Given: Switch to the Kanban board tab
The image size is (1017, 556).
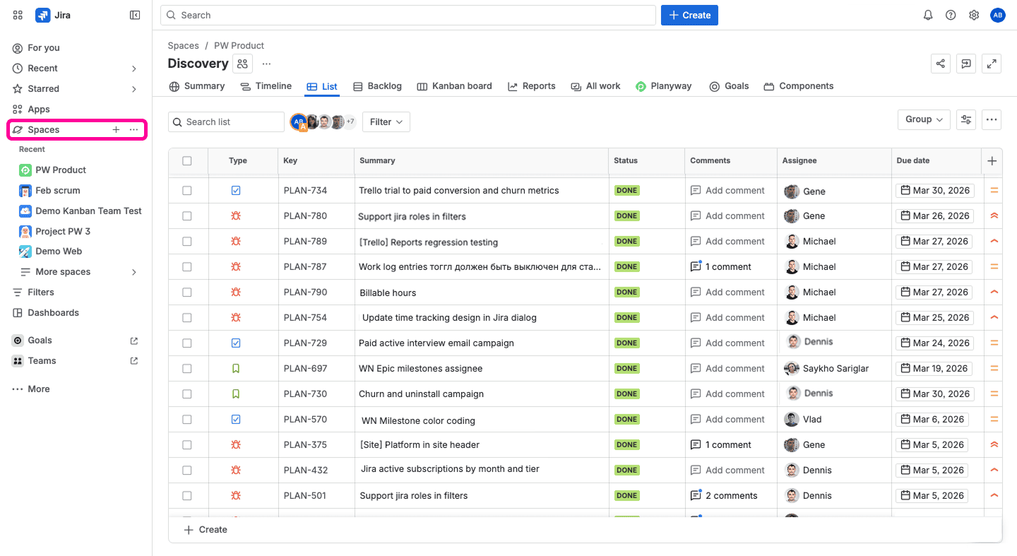Looking at the screenshot, I should [x=454, y=86].
